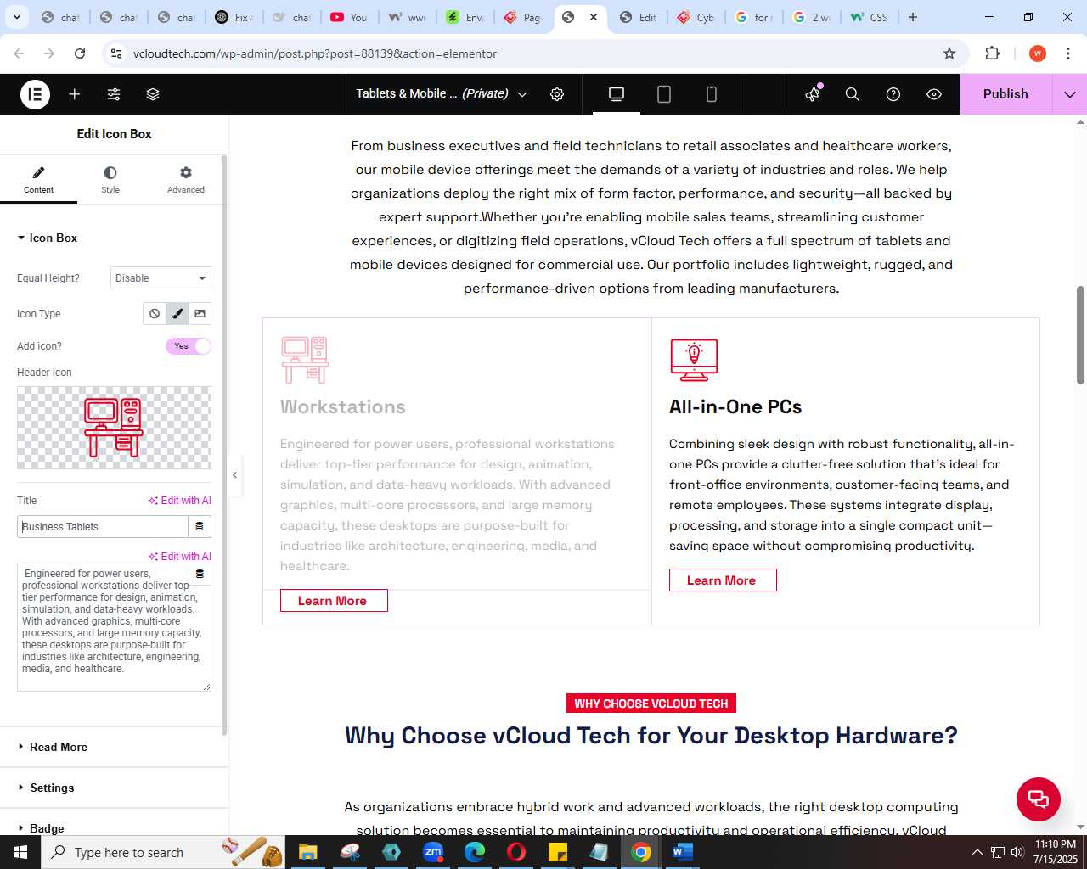The height and width of the screenshot is (869, 1087).
Task: Open the Help question mark icon
Action: pos(893,94)
